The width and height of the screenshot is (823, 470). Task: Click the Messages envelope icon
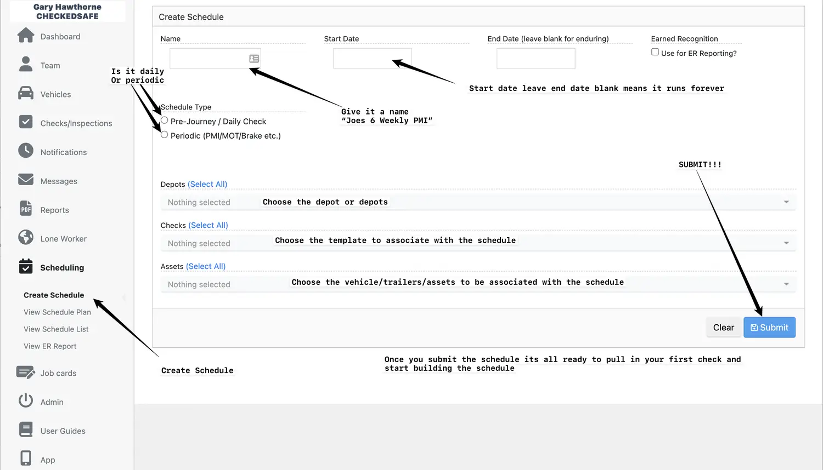point(26,180)
